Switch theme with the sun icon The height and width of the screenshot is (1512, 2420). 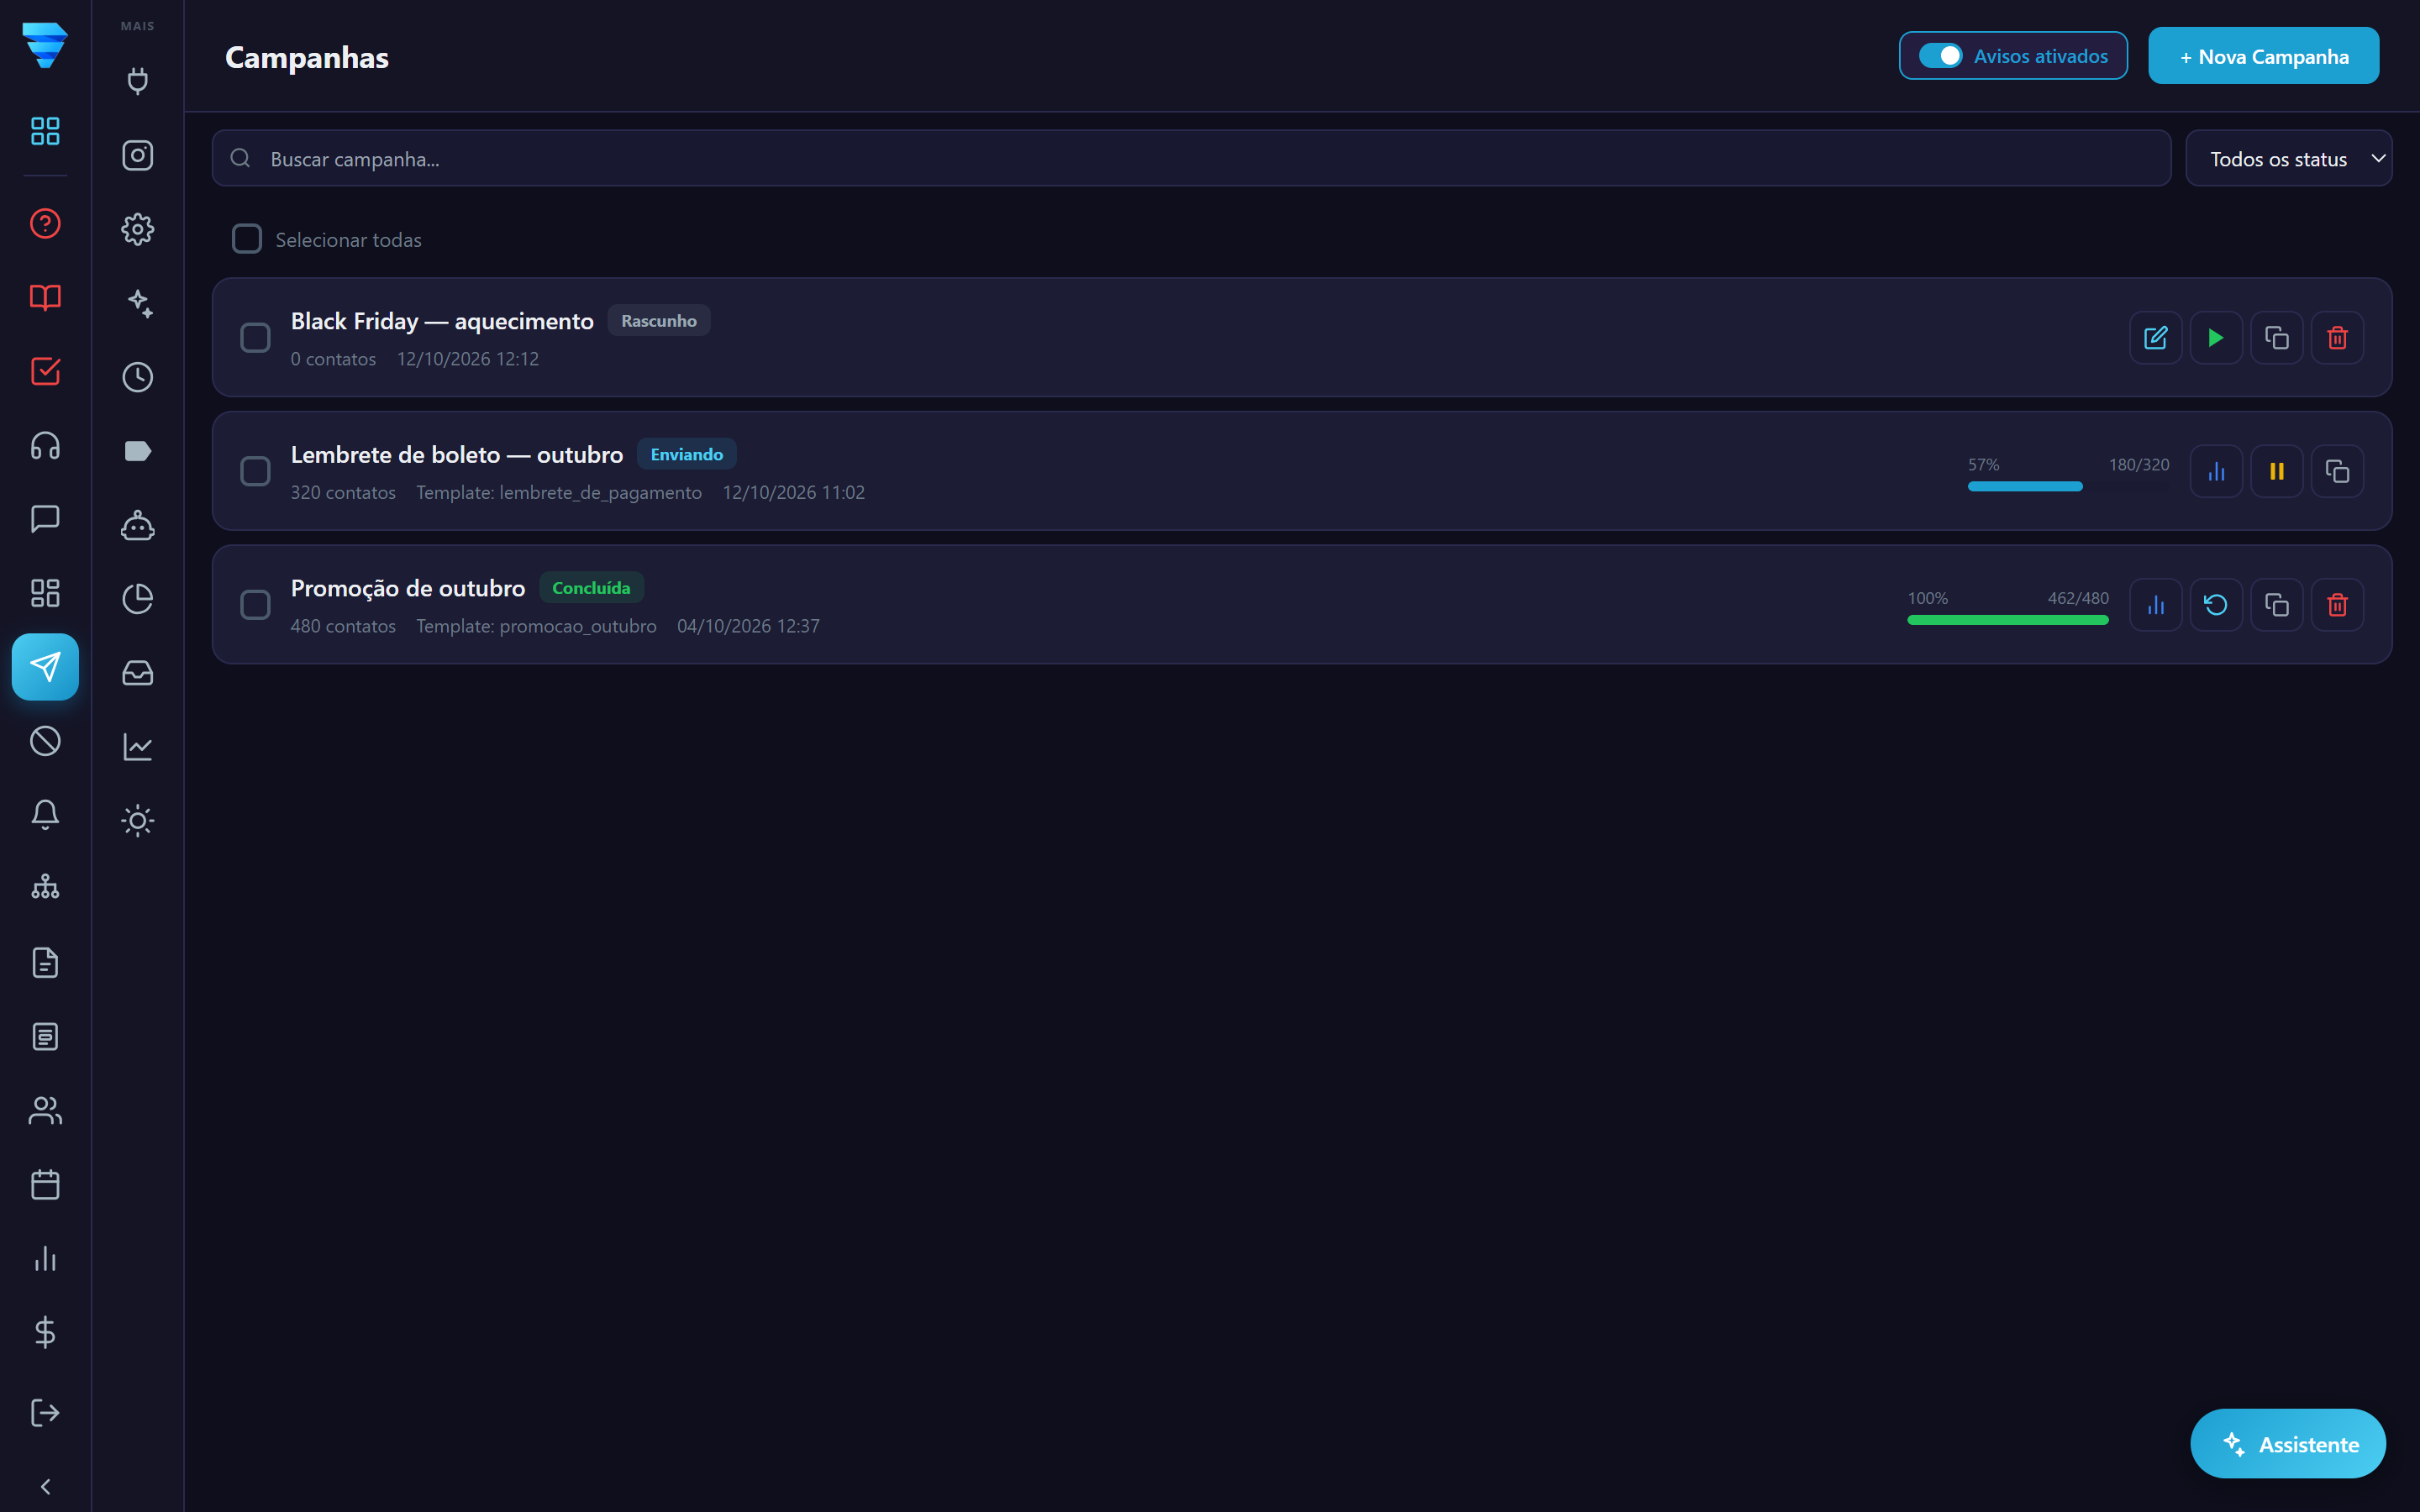[138, 821]
